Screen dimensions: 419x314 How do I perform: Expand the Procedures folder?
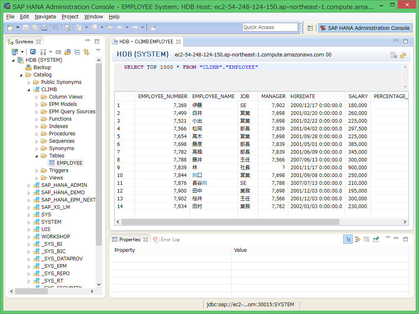[x=36, y=134]
